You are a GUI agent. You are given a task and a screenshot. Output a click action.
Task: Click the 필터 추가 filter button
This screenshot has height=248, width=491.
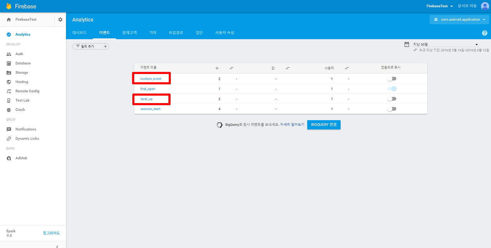91,46
